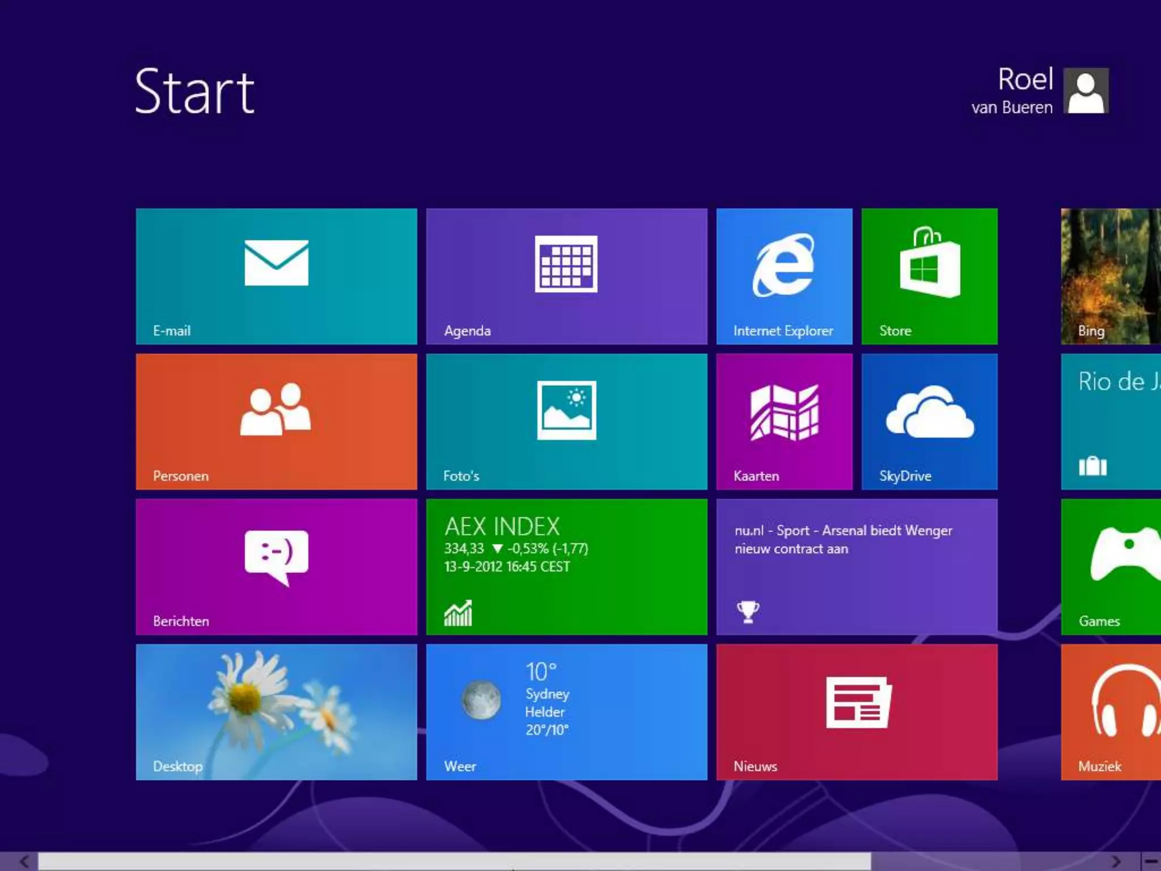Open the Games tile
Image resolution: width=1161 pixels, height=871 pixels.
pos(1111,566)
